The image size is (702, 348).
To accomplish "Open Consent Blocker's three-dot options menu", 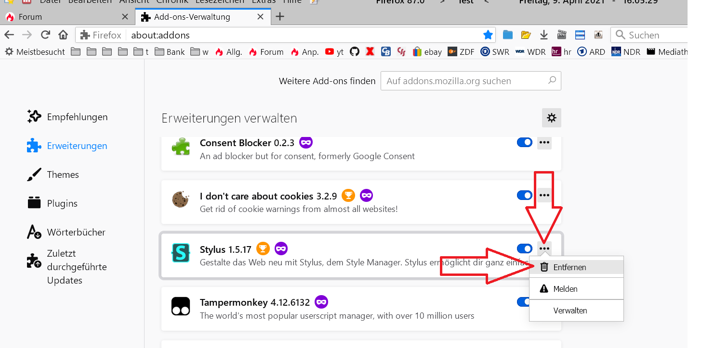I will coord(544,142).
